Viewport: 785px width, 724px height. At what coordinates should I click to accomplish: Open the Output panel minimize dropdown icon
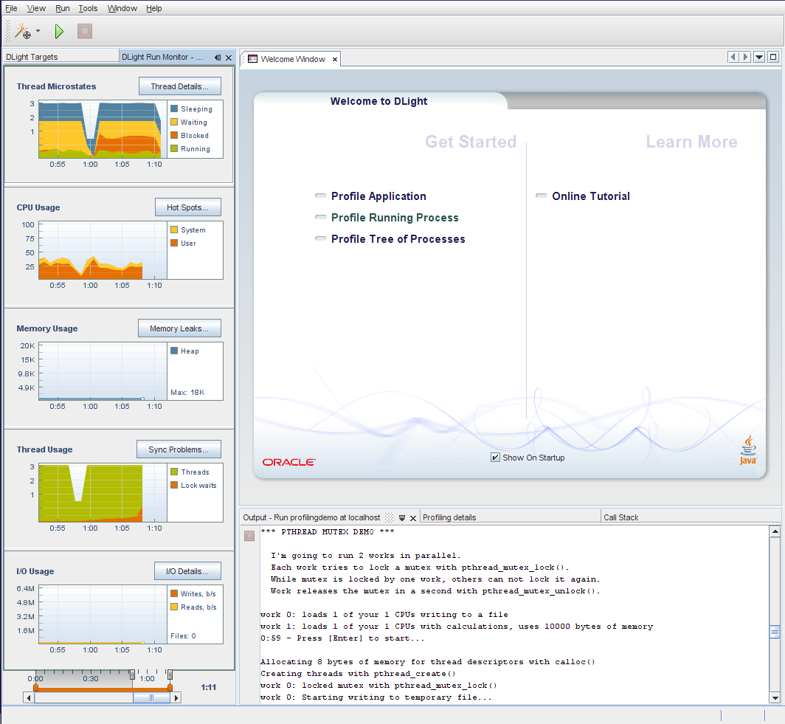coord(401,518)
